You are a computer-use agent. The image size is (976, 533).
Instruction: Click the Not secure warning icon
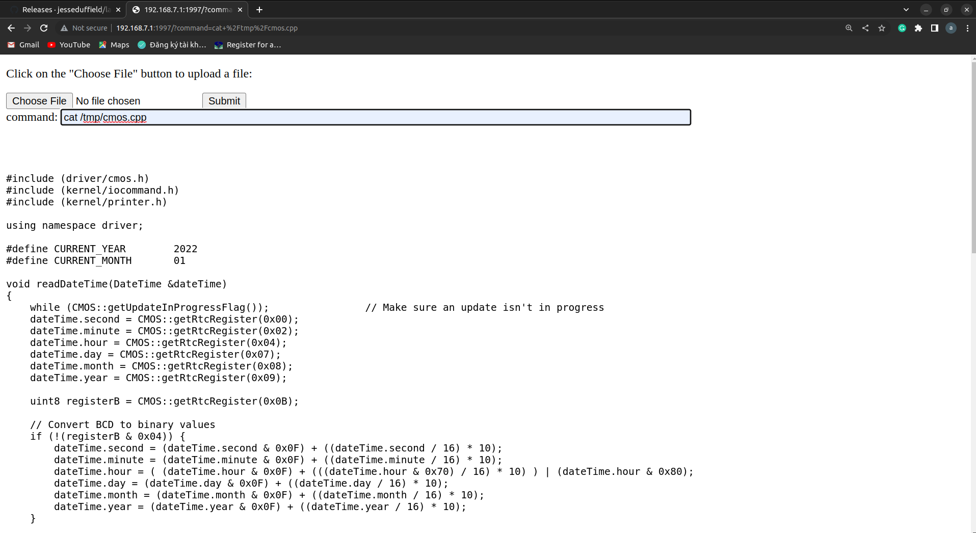coord(64,28)
